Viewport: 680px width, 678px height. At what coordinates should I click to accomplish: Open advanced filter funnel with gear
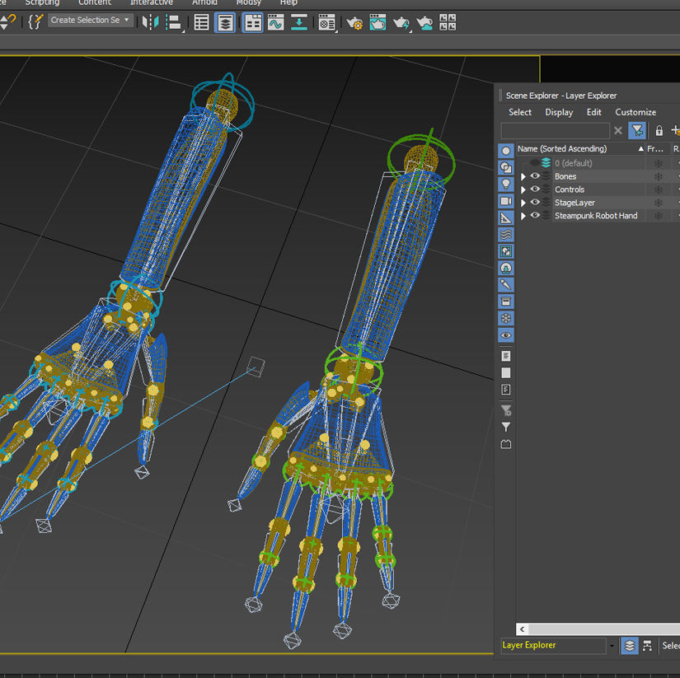click(x=505, y=410)
